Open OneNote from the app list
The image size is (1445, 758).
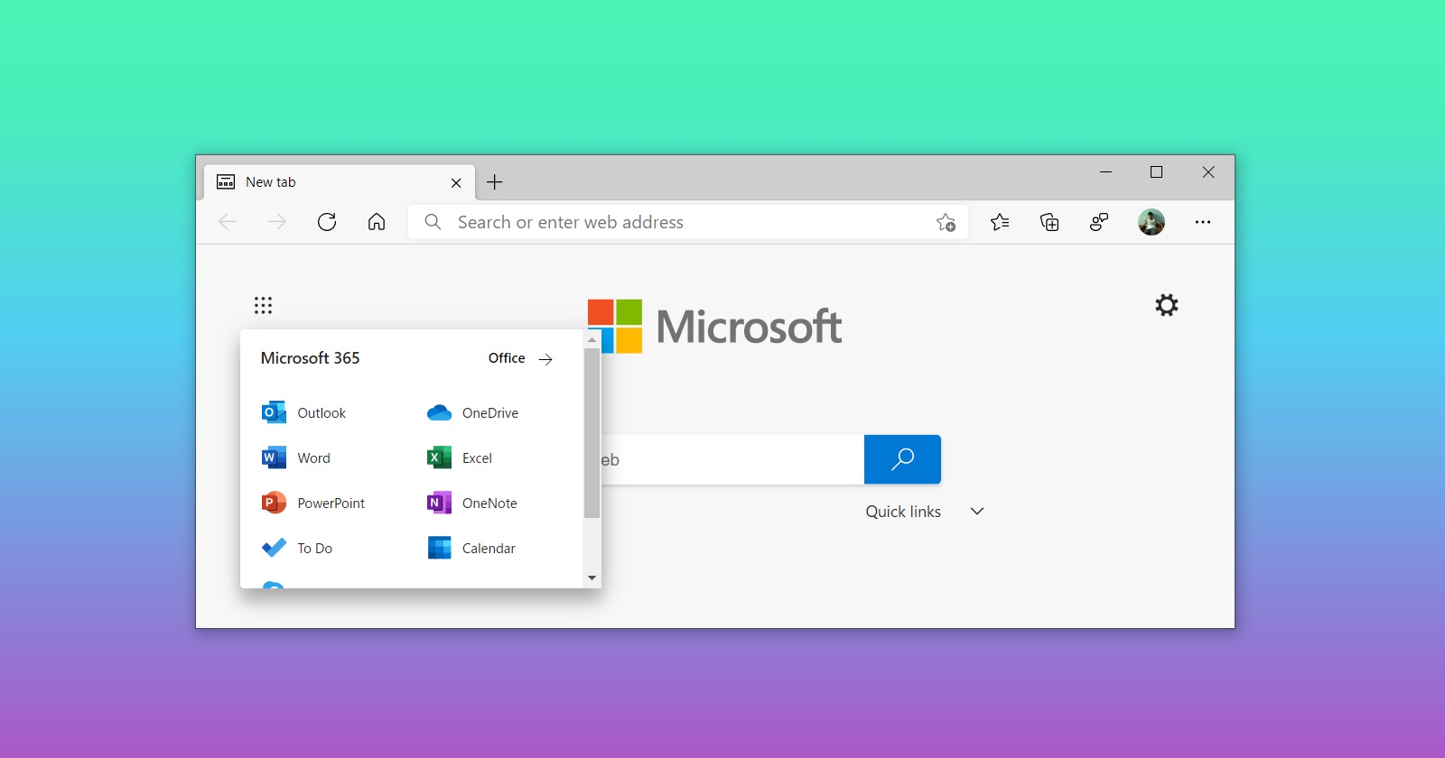[471, 503]
